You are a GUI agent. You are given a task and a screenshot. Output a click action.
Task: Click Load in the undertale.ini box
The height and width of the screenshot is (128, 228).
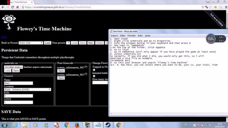7,71
